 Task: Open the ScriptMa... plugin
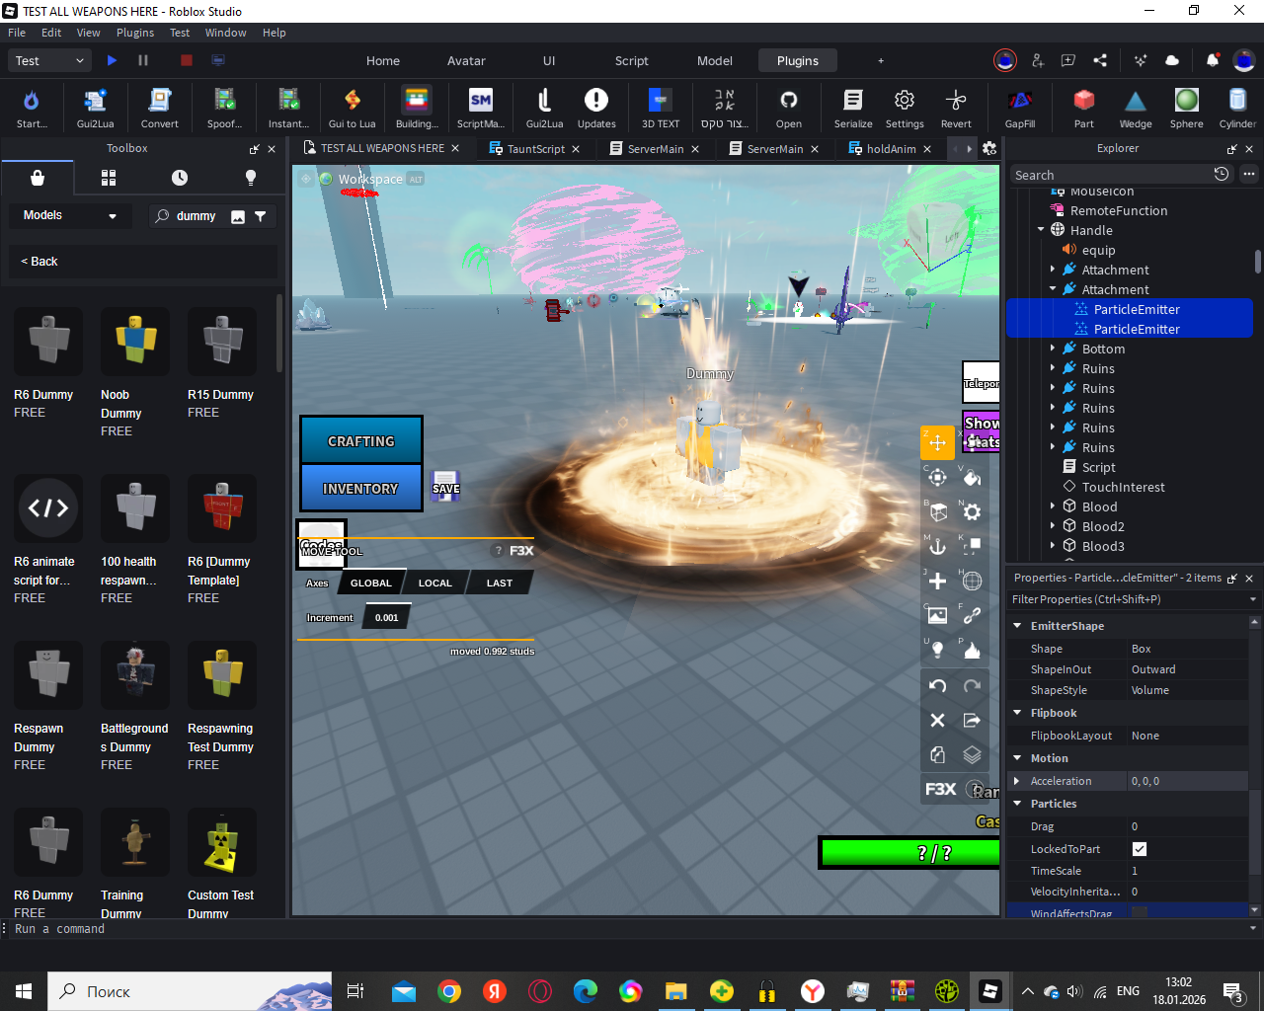tap(480, 107)
